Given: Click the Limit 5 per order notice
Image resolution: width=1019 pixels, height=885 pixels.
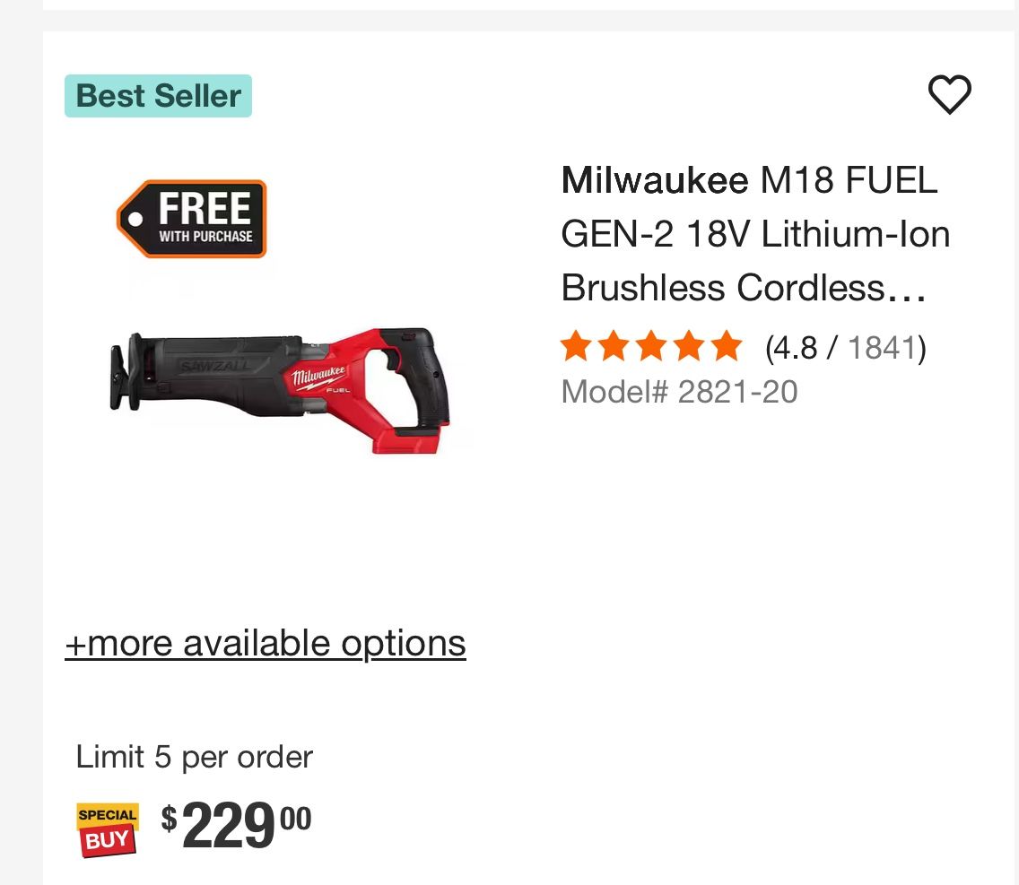Looking at the screenshot, I should (196, 757).
